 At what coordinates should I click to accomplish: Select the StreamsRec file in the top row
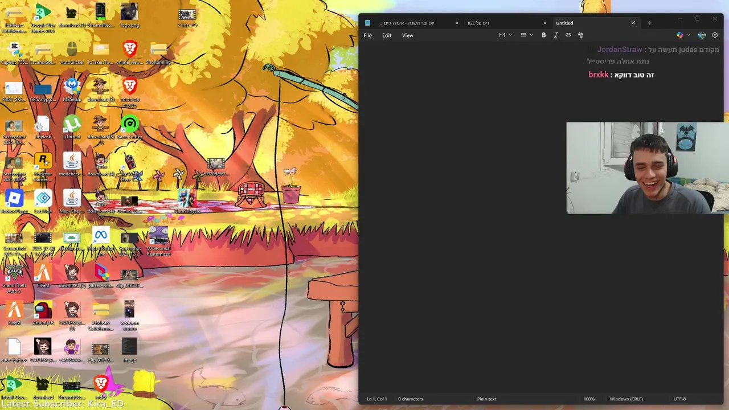pos(101,16)
